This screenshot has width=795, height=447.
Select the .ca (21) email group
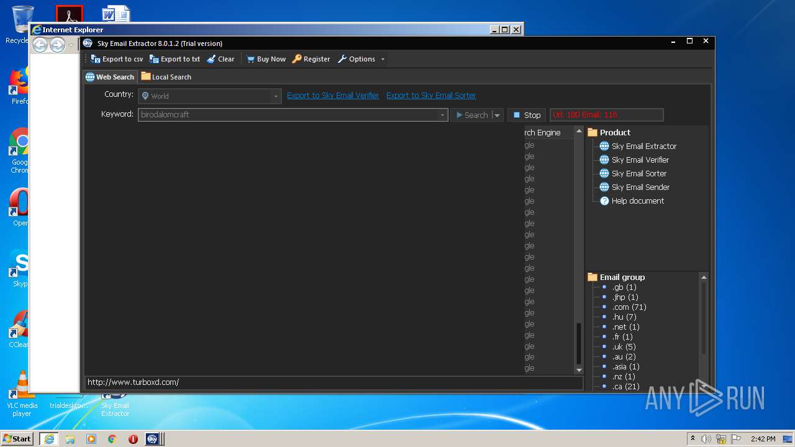point(625,387)
